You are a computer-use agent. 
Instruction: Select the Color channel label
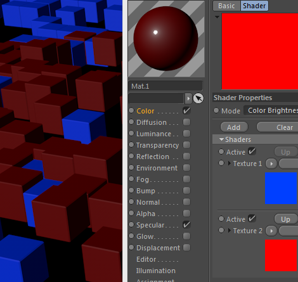click(145, 111)
